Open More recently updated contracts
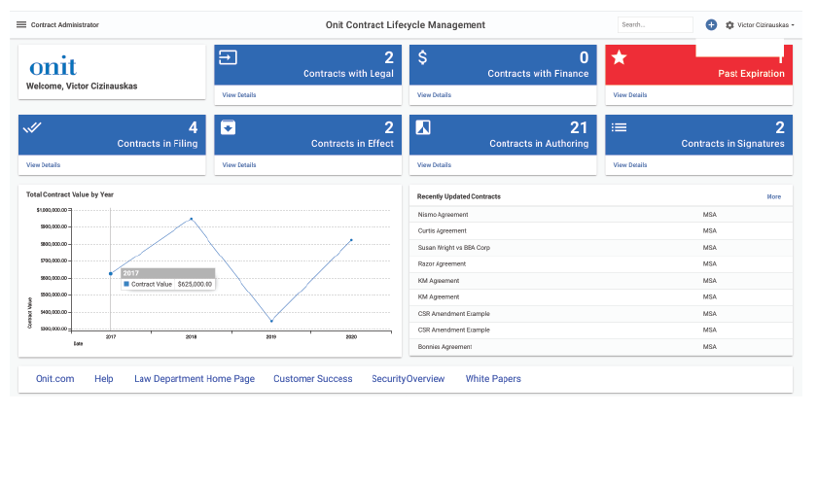 (774, 196)
